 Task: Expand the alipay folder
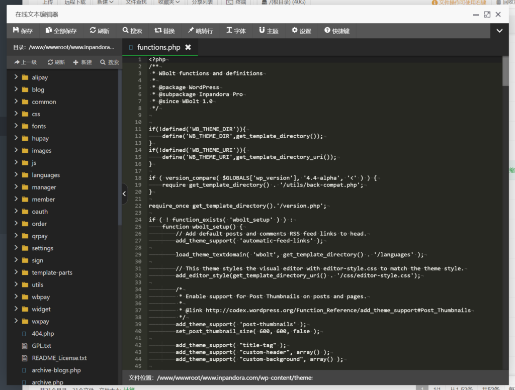40,77
